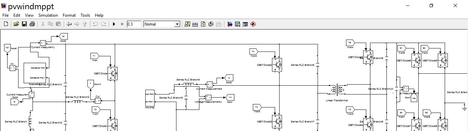Click the Series RLC Branch3 inductor block
The width and height of the screenshot is (468, 131).
click(x=77, y=101)
